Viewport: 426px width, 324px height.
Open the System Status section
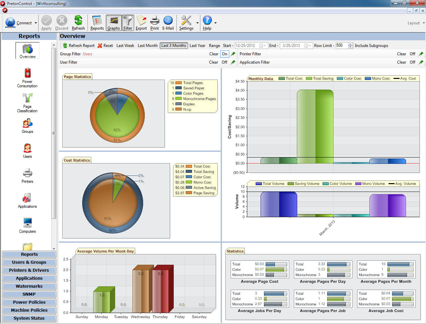(x=29, y=318)
